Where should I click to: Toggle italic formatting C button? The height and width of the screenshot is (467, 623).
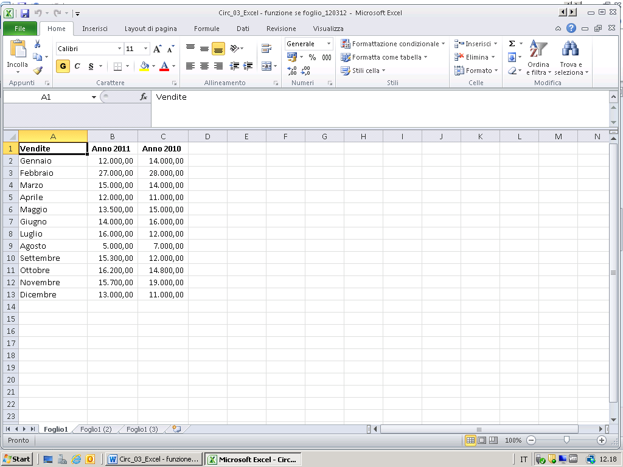77,66
